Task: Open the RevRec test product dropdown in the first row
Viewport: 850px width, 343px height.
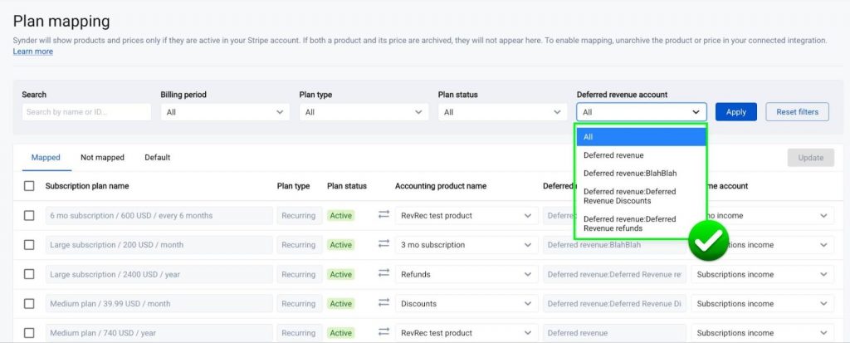Action: click(466, 215)
